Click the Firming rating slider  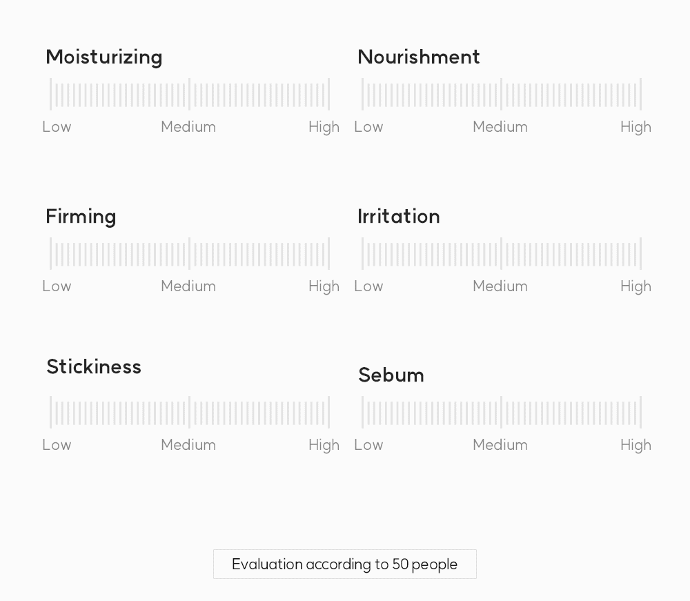190,254
